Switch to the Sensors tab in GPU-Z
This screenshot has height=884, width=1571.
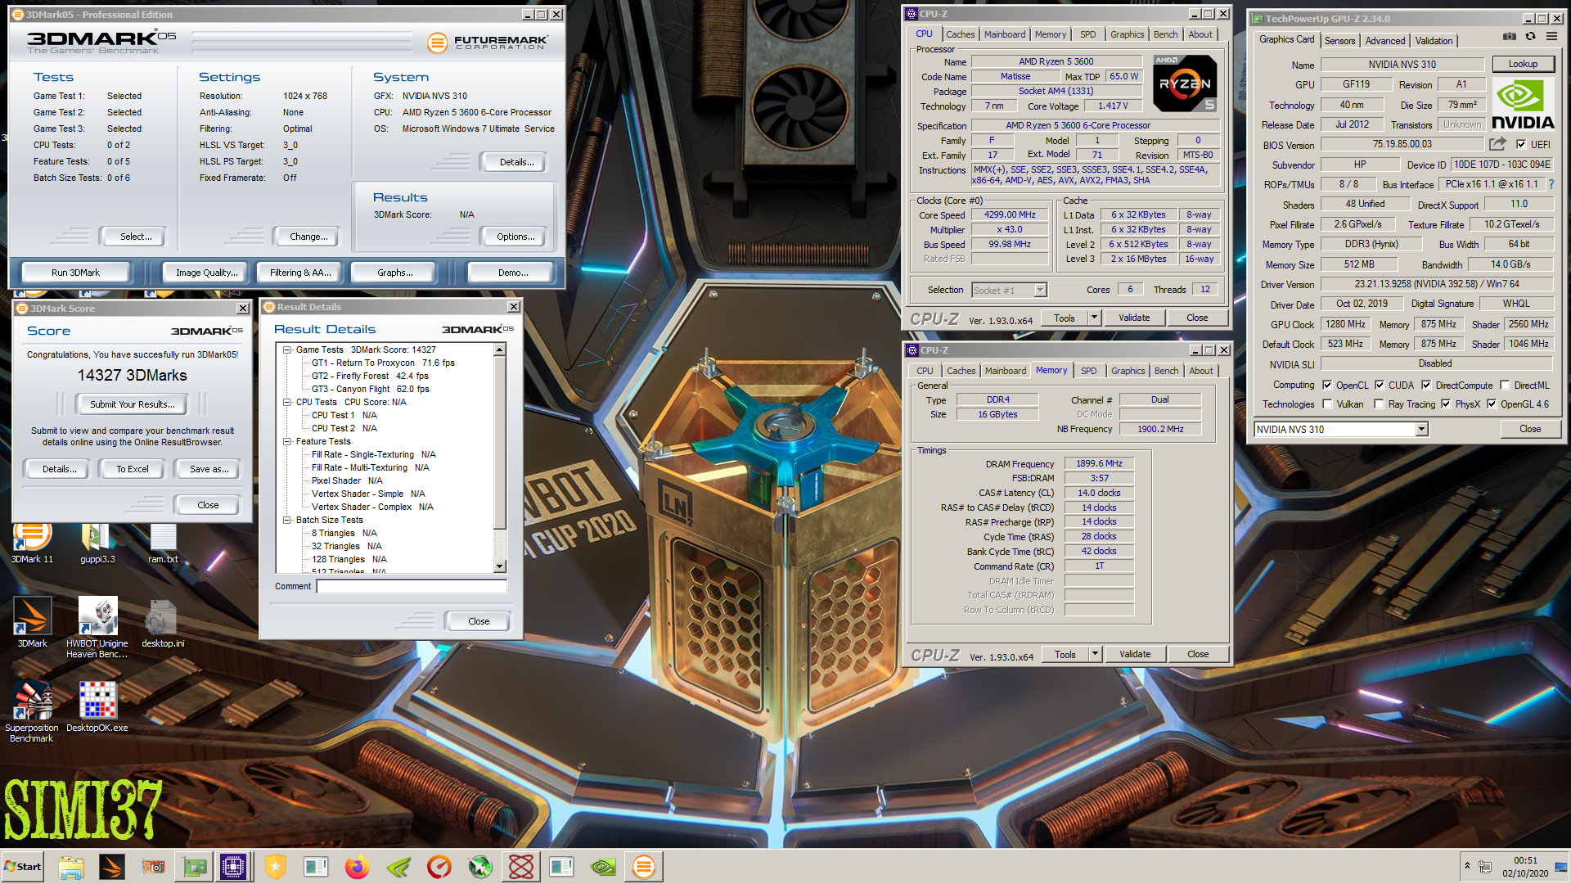click(1339, 41)
